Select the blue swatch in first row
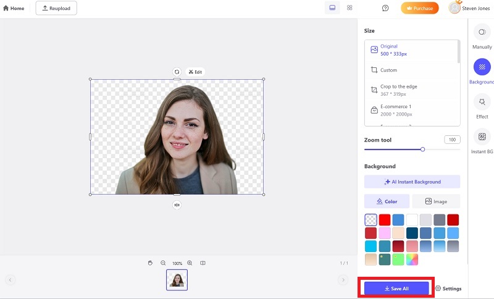 (x=398, y=220)
